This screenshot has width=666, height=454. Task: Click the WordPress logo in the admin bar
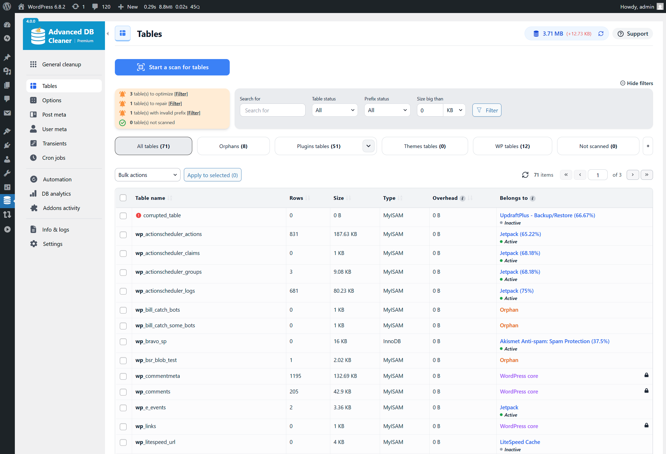[7, 6]
